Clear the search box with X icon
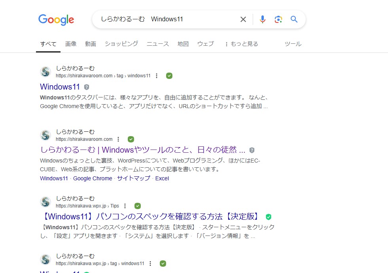388x273 pixels. coord(243,19)
